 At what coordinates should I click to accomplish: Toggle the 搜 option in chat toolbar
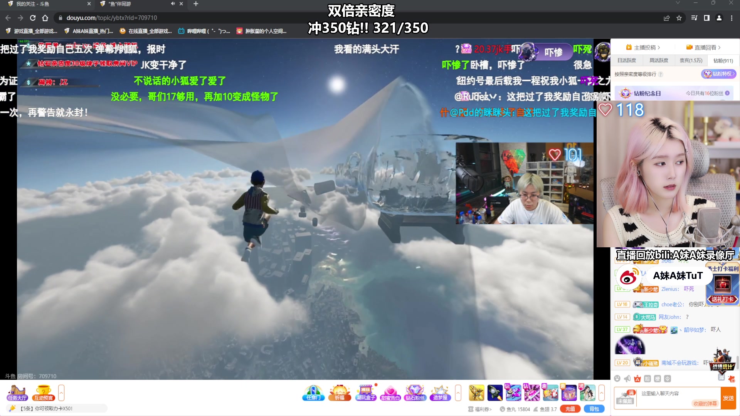(x=658, y=379)
